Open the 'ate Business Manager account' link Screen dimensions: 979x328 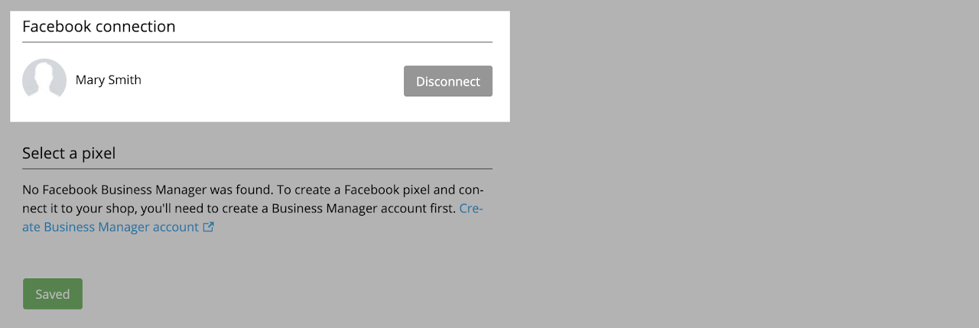[x=111, y=227]
